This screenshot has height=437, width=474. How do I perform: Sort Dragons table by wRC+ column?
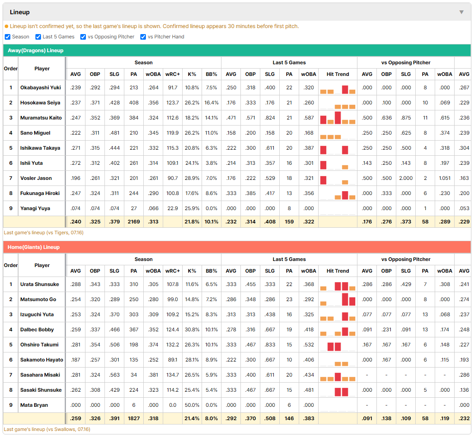(x=173, y=74)
